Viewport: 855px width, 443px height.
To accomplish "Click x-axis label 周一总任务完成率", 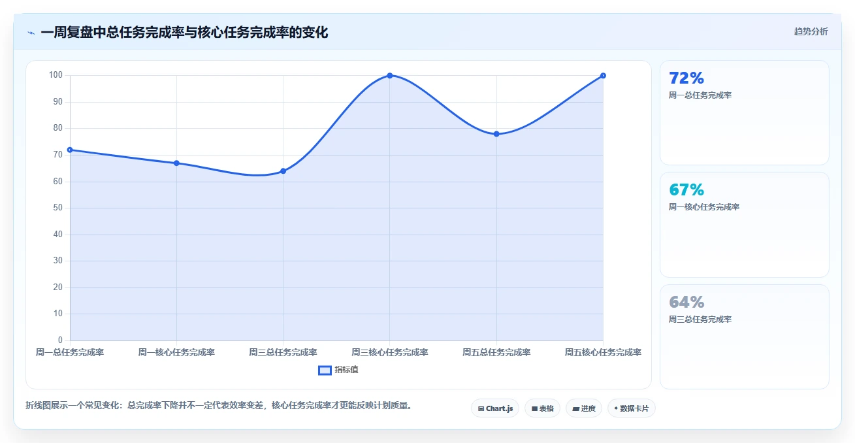I will coord(70,352).
